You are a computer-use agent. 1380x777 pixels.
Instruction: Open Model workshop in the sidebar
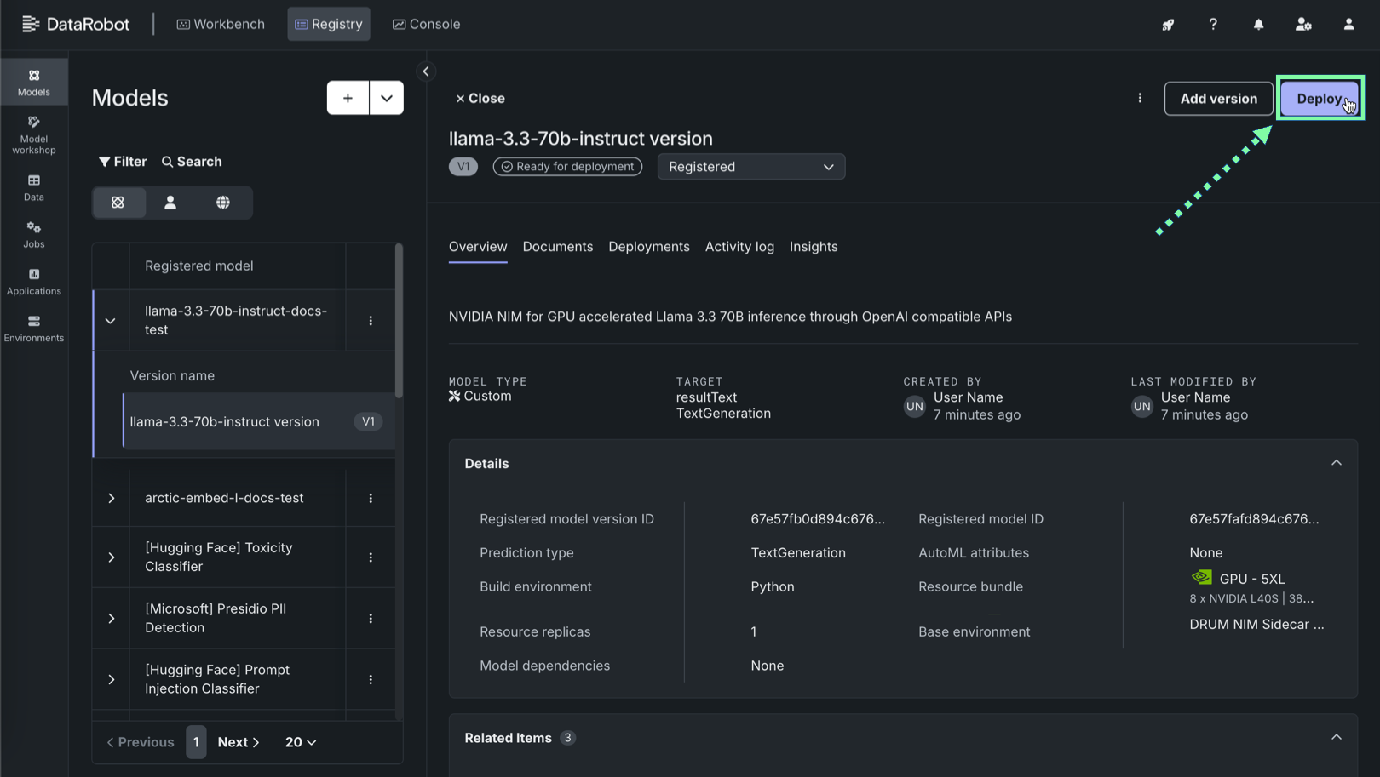point(34,134)
